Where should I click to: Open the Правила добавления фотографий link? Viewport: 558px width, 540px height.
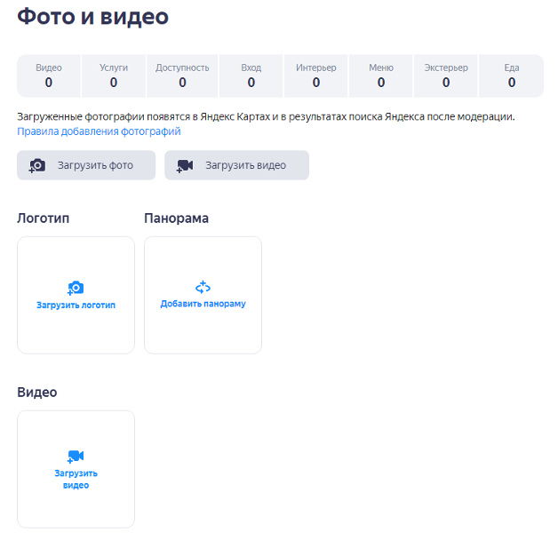[x=99, y=131]
